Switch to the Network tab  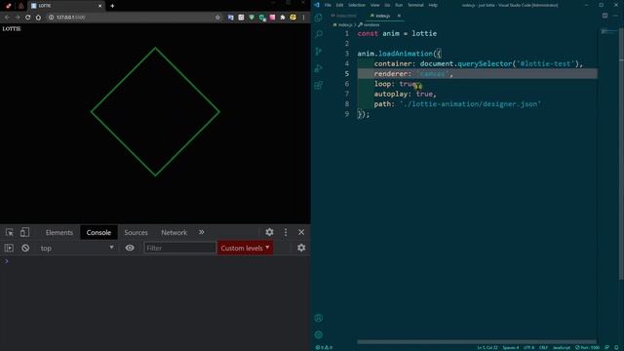tap(174, 232)
